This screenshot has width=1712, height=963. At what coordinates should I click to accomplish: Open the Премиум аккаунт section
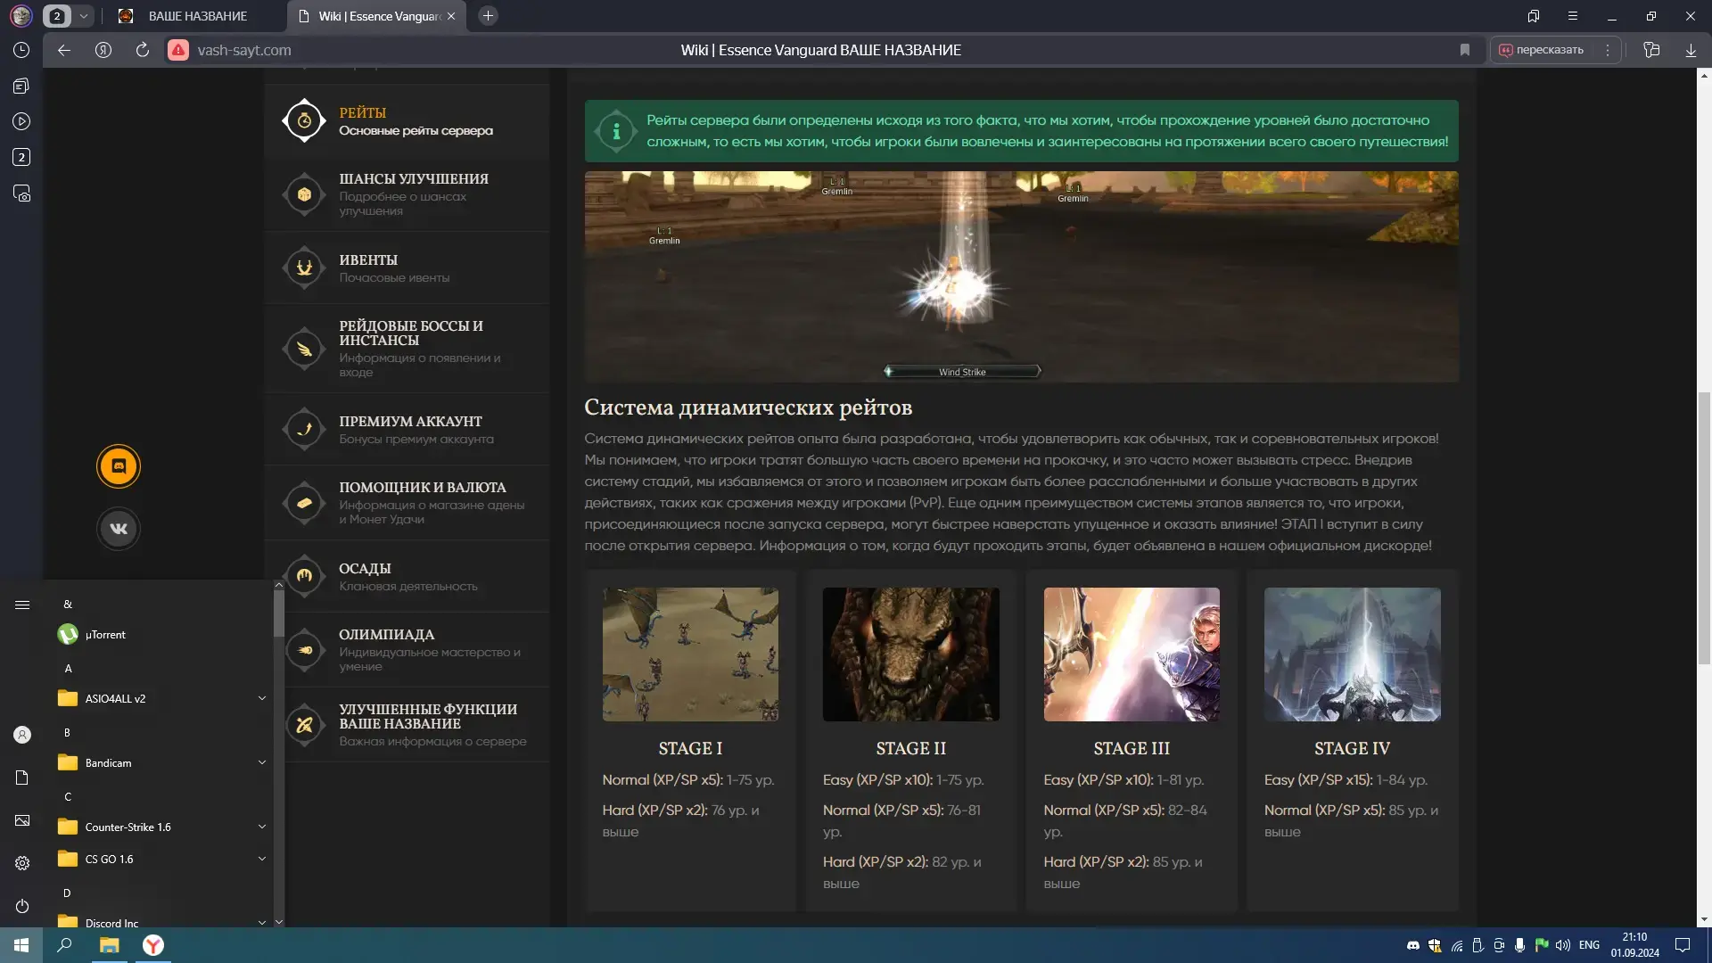(407, 429)
